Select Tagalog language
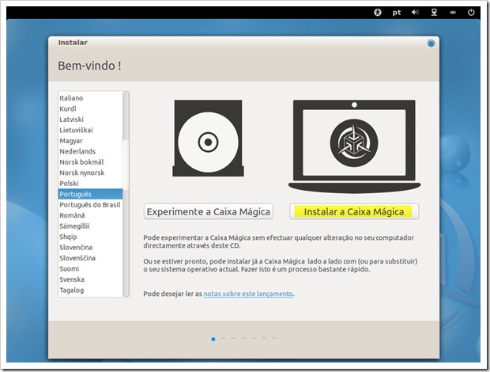The width and height of the screenshot is (490, 372). pyautogui.click(x=90, y=290)
